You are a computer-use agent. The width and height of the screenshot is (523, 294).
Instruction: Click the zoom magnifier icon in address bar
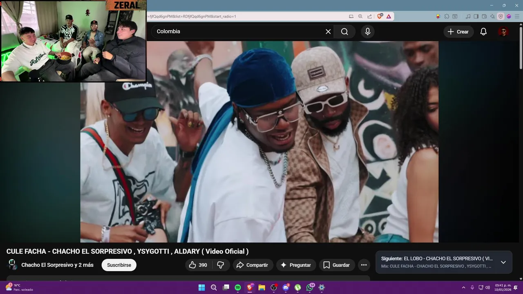tap(360, 16)
